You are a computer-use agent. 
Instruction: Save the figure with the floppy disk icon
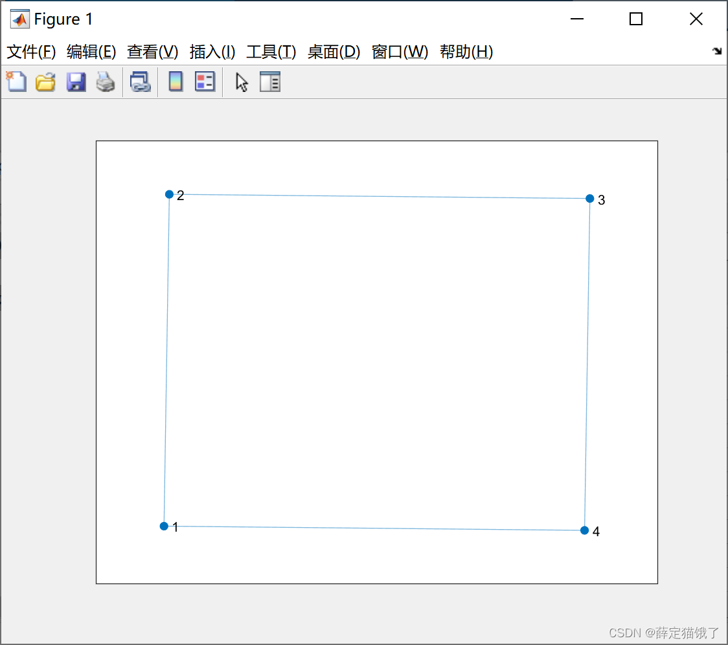pos(75,82)
